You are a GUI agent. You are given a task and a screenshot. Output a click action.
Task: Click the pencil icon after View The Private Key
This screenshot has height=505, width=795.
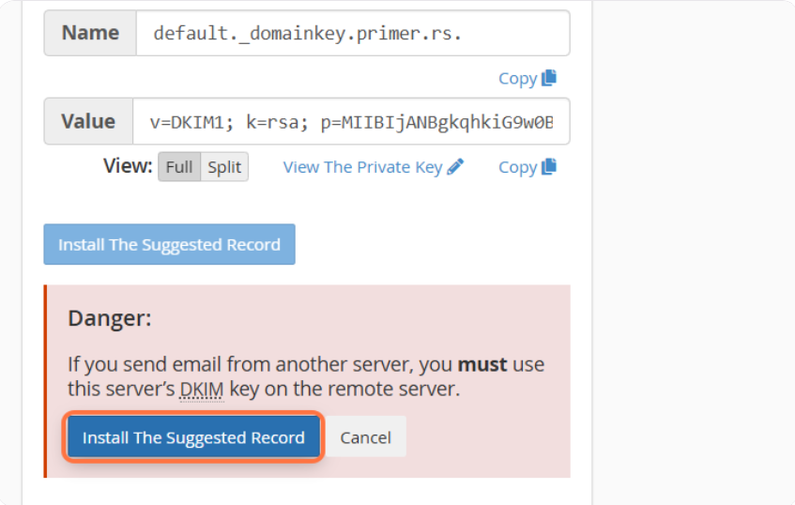[456, 166]
